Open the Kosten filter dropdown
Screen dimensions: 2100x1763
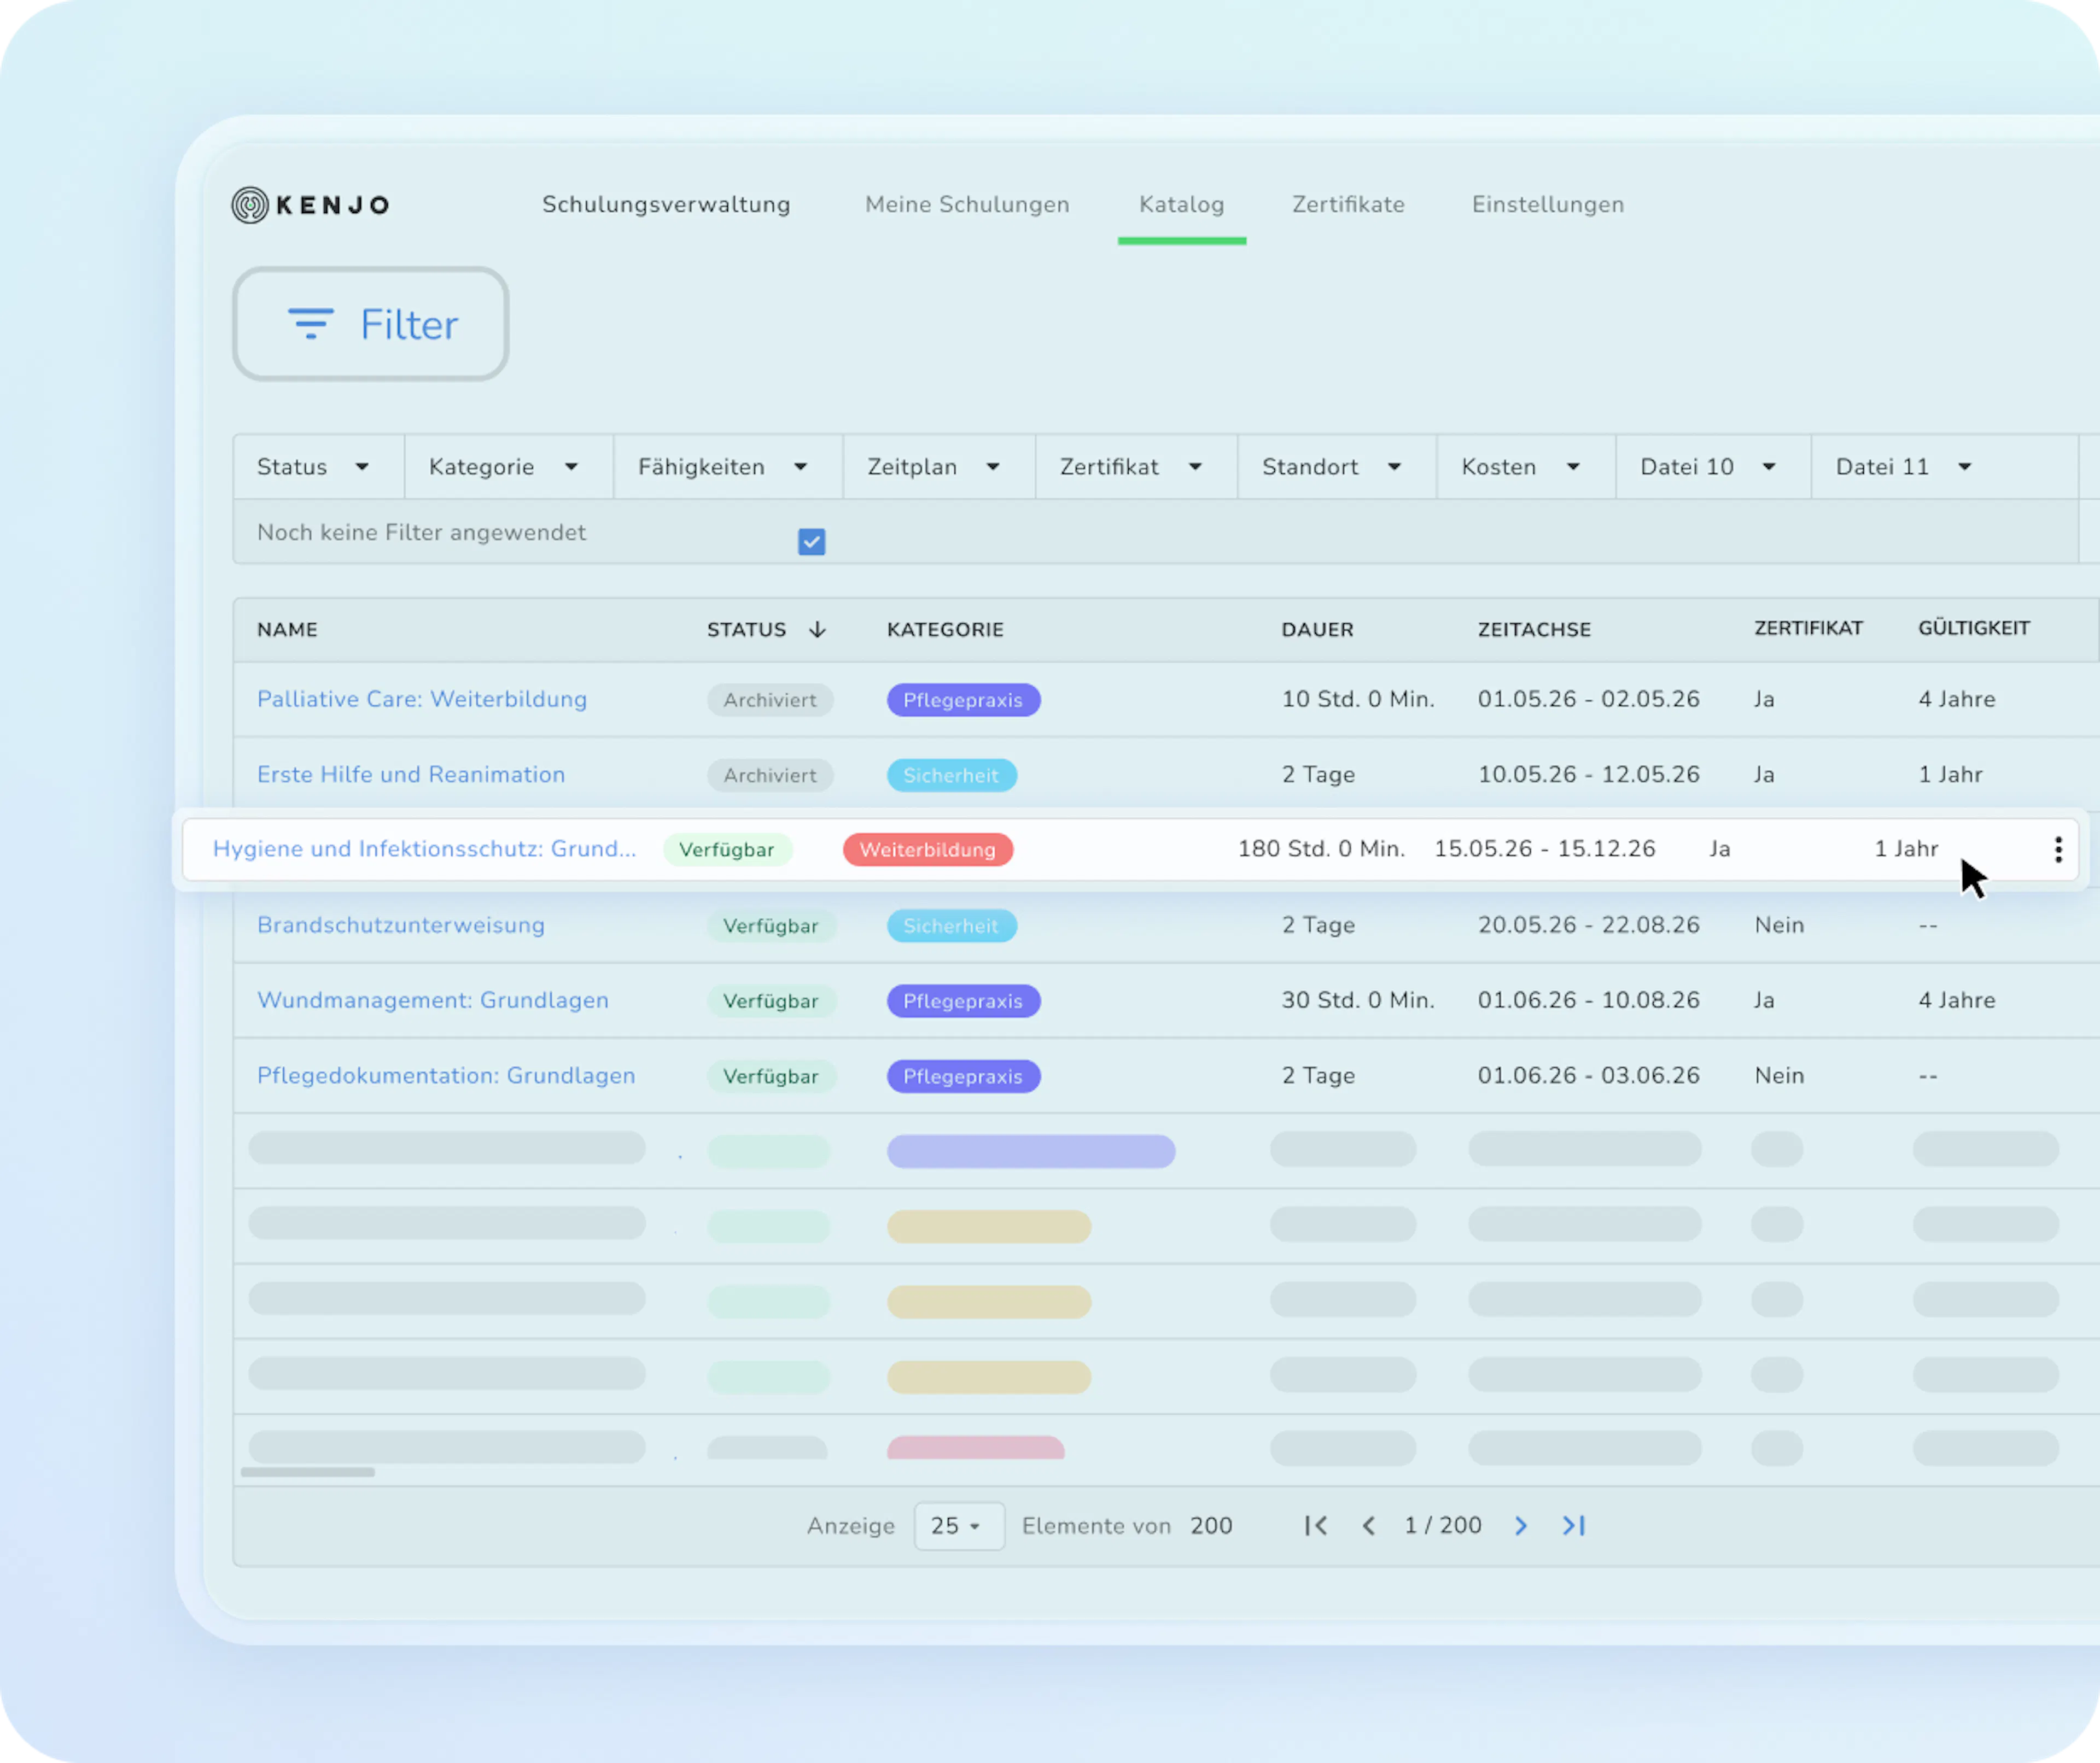1526,467
